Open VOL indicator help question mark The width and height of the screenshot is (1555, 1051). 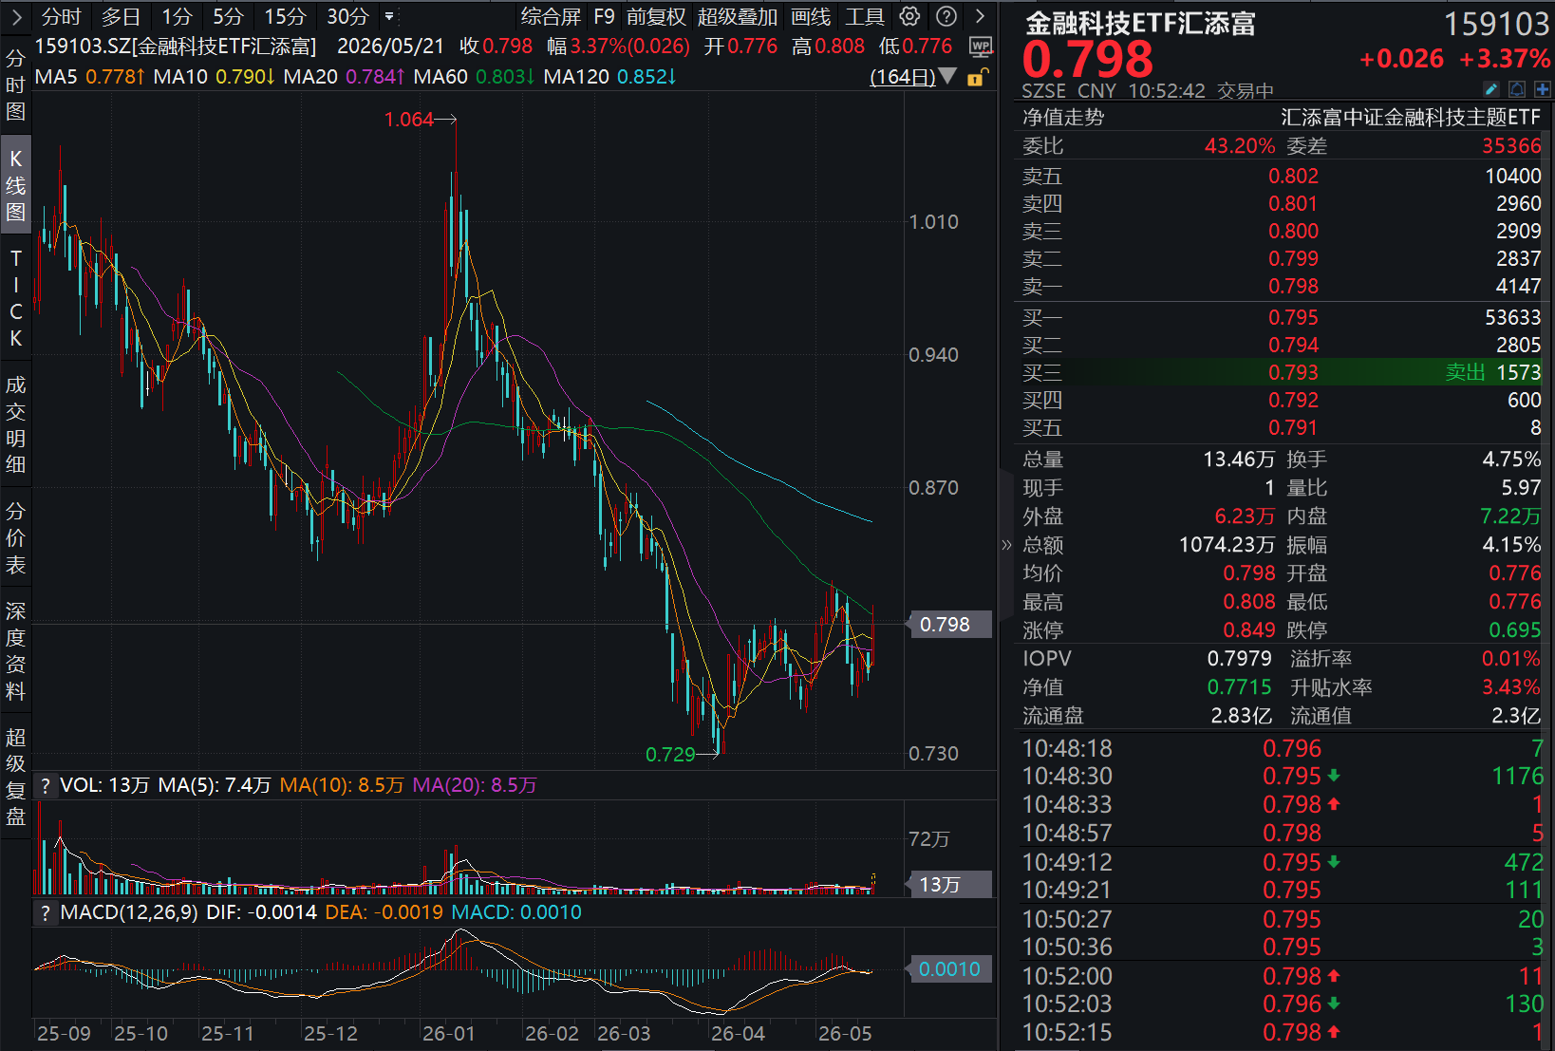(45, 785)
